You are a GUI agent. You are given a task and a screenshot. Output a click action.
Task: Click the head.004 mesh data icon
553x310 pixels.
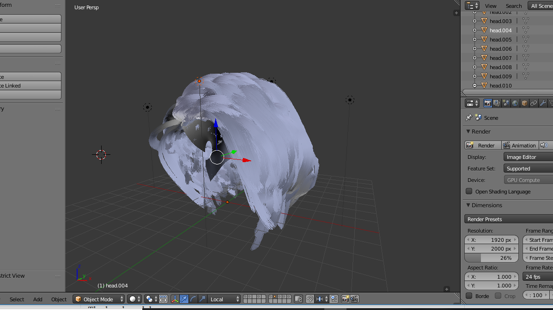pos(525,30)
